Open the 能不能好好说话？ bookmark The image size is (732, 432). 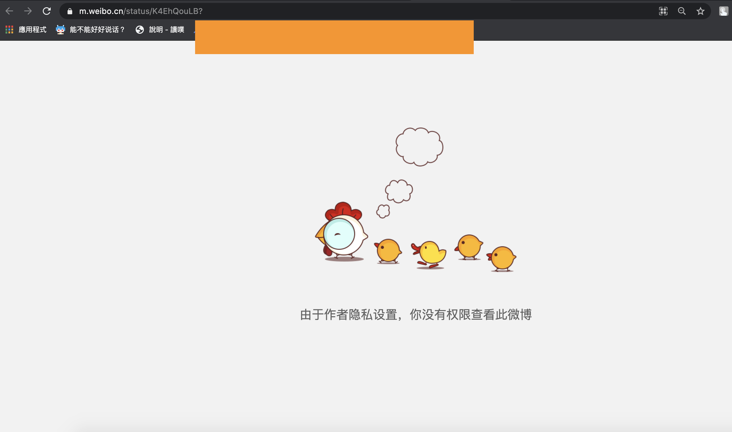(90, 29)
